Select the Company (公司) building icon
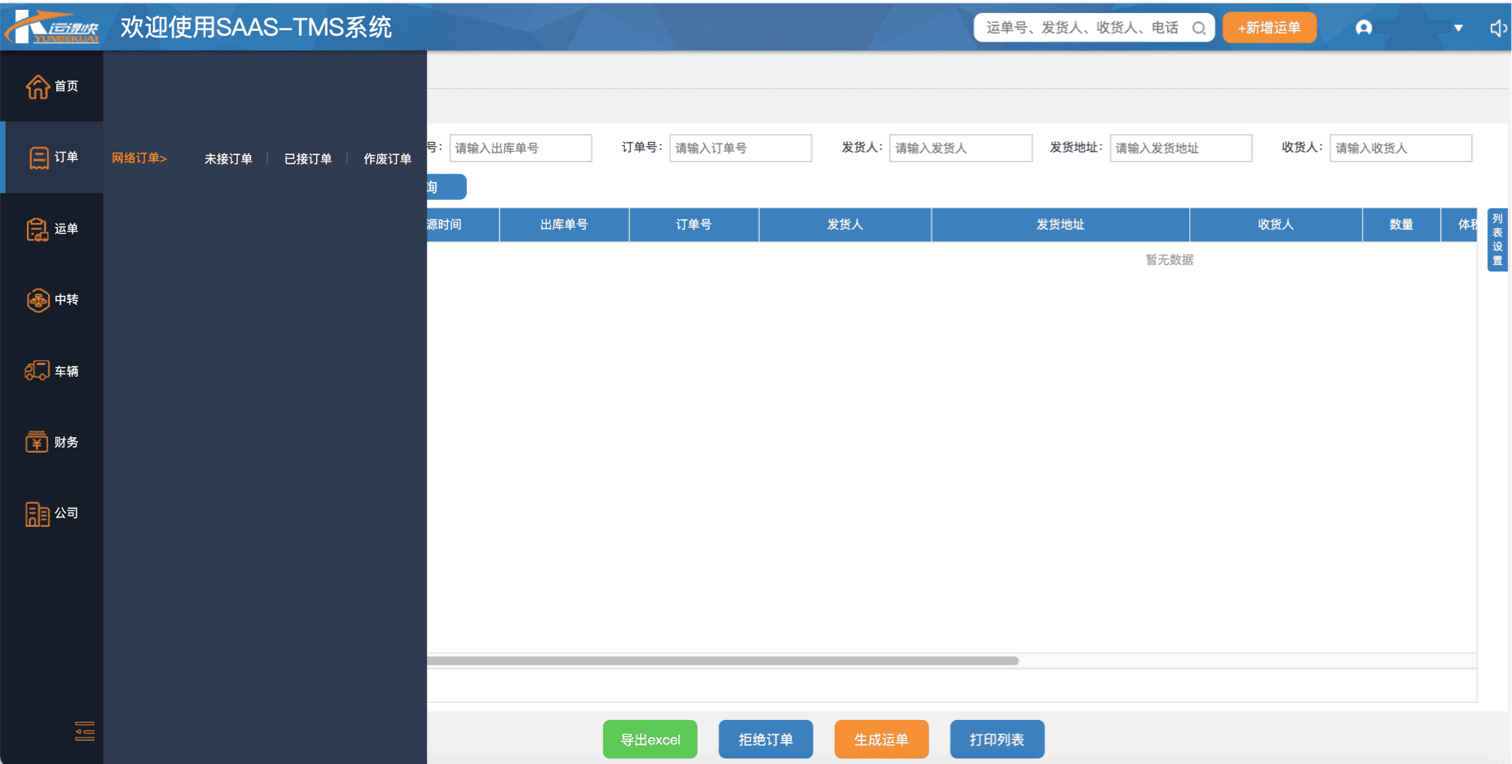The width and height of the screenshot is (1512, 764). [x=37, y=514]
